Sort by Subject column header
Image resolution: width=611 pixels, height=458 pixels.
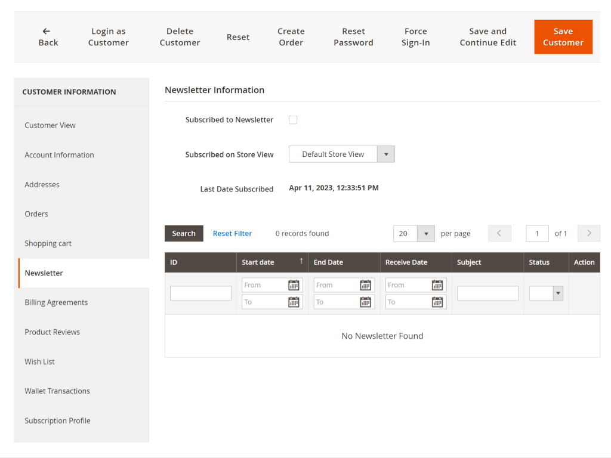point(488,262)
